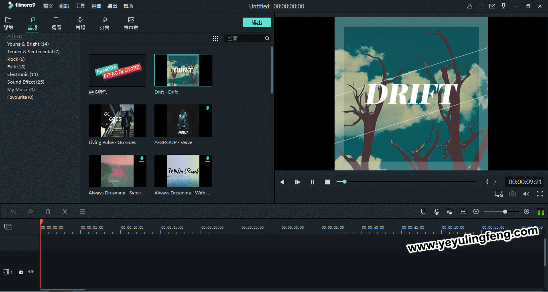Select the scissors split tool
The height and width of the screenshot is (292, 548).
pos(65,212)
